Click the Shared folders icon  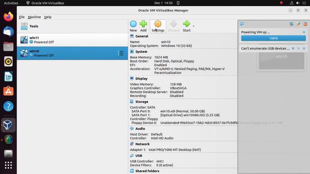[132, 171]
